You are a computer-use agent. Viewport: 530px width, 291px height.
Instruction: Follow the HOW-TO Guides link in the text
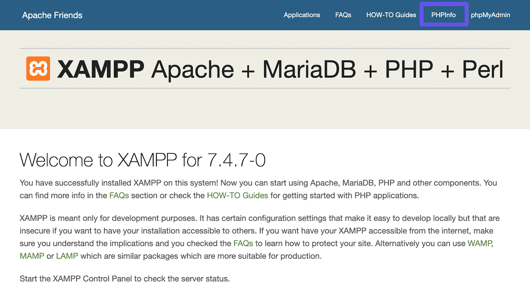pyautogui.click(x=237, y=195)
